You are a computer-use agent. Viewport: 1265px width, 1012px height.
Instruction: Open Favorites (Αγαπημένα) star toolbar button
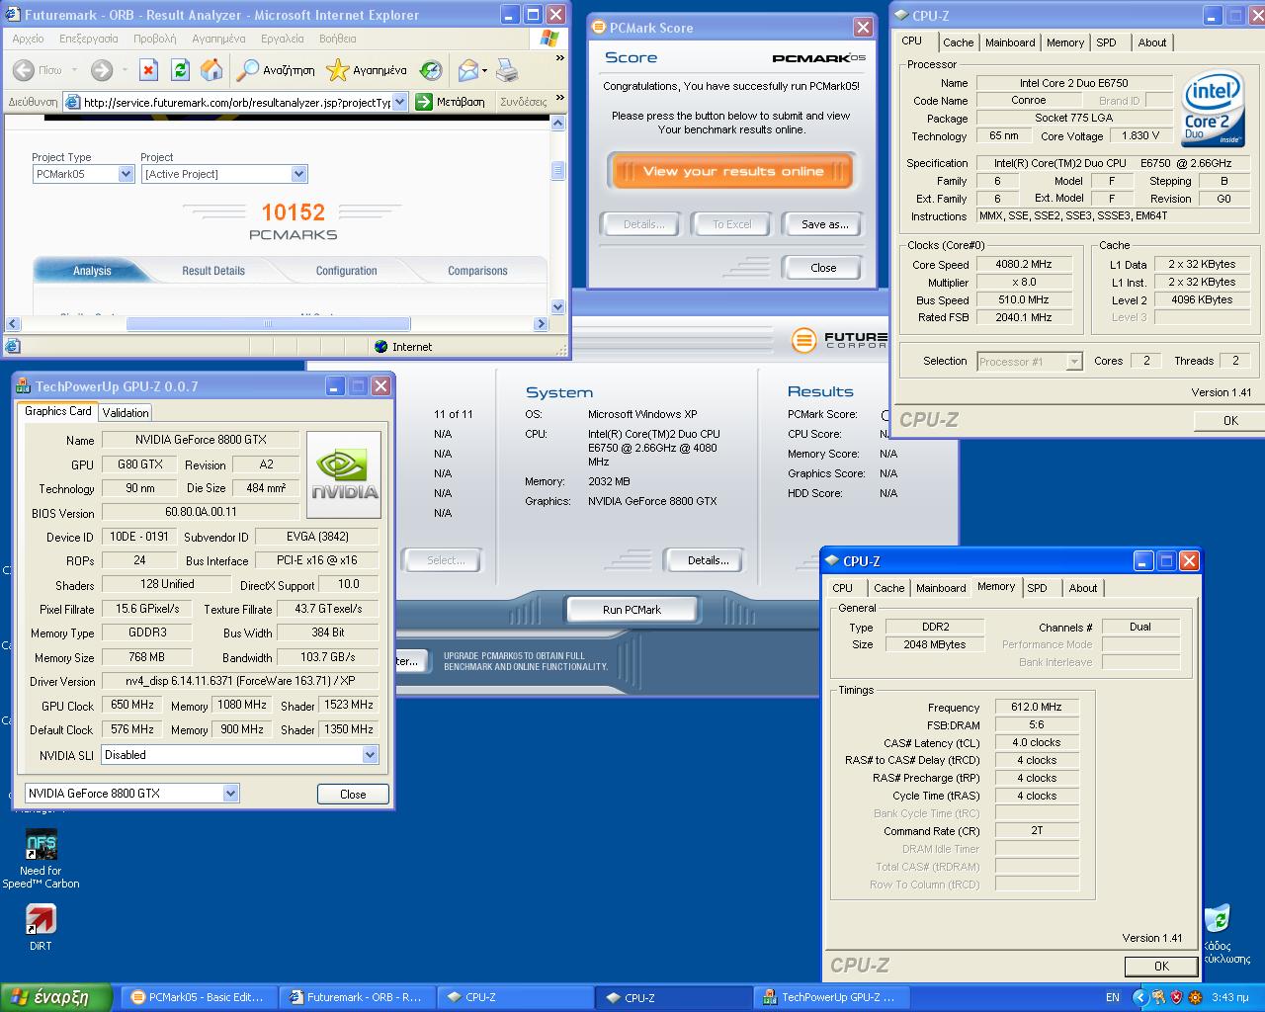click(x=367, y=70)
